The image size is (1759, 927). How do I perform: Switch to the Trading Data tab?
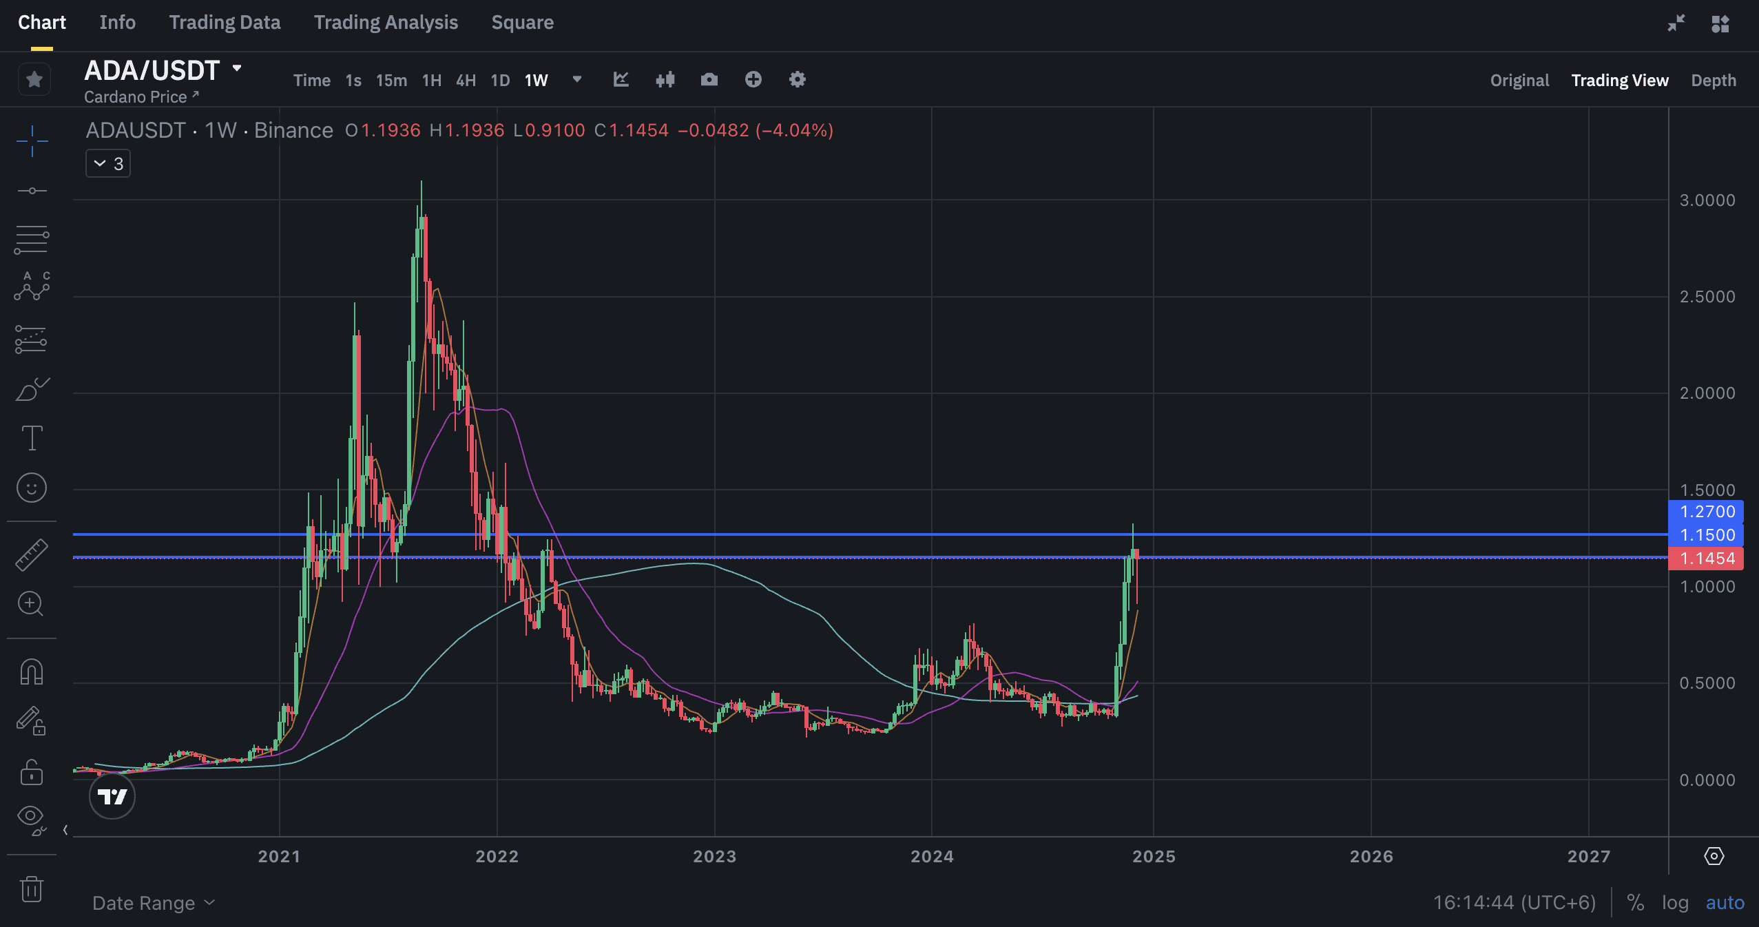[x=225, y=23]
